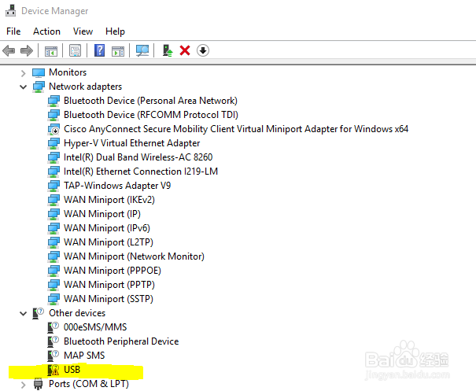
Task: Click Show/Hide Console Tree toolbar icon
Action: 50,50
